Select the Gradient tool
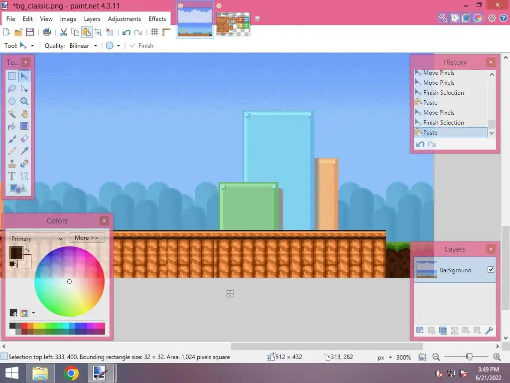The width and height of the screenshot is (510, 383). [24, 126]
